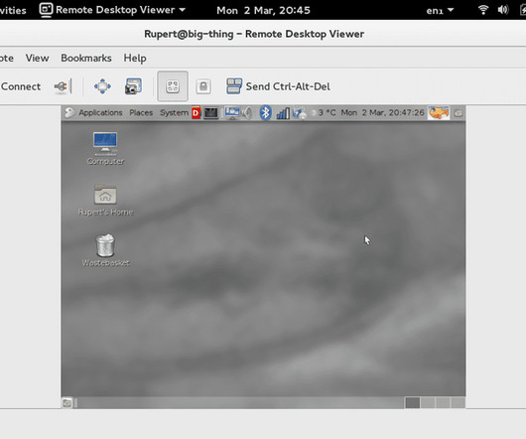Image resolution: width=526 pixels, height=439 pixels.
Task: Switch to the second workspace in the remote pager
Action: [x=428, y=402]
